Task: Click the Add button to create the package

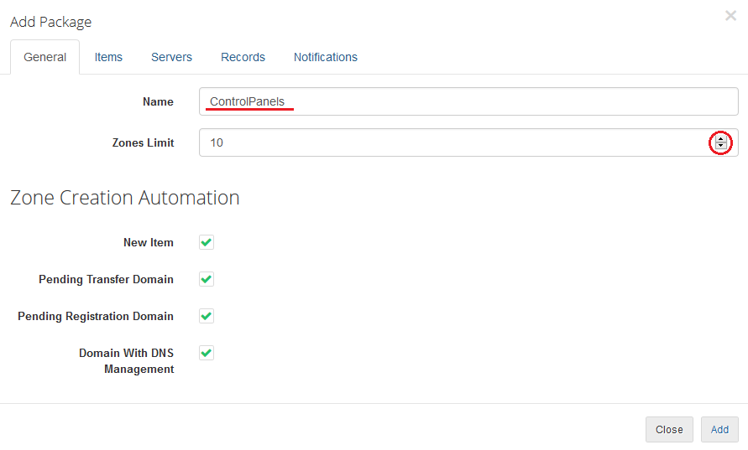Action: pos(719,429)
